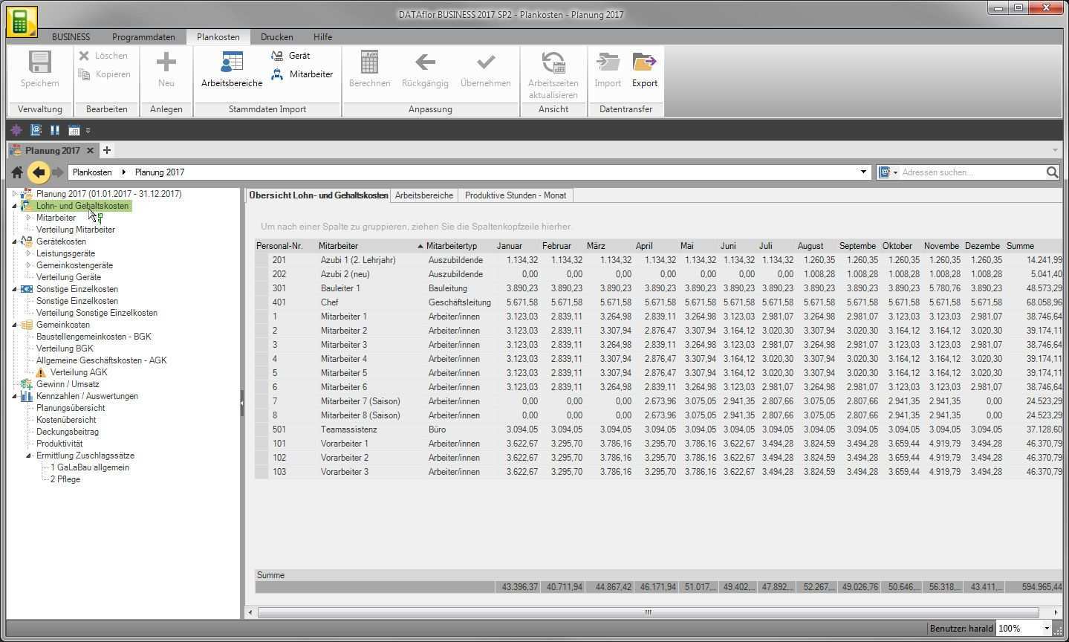Open the breadcrumb path dropdown arrow
The width and height of the screenshot is (1069, 642).
click(863, 172)
